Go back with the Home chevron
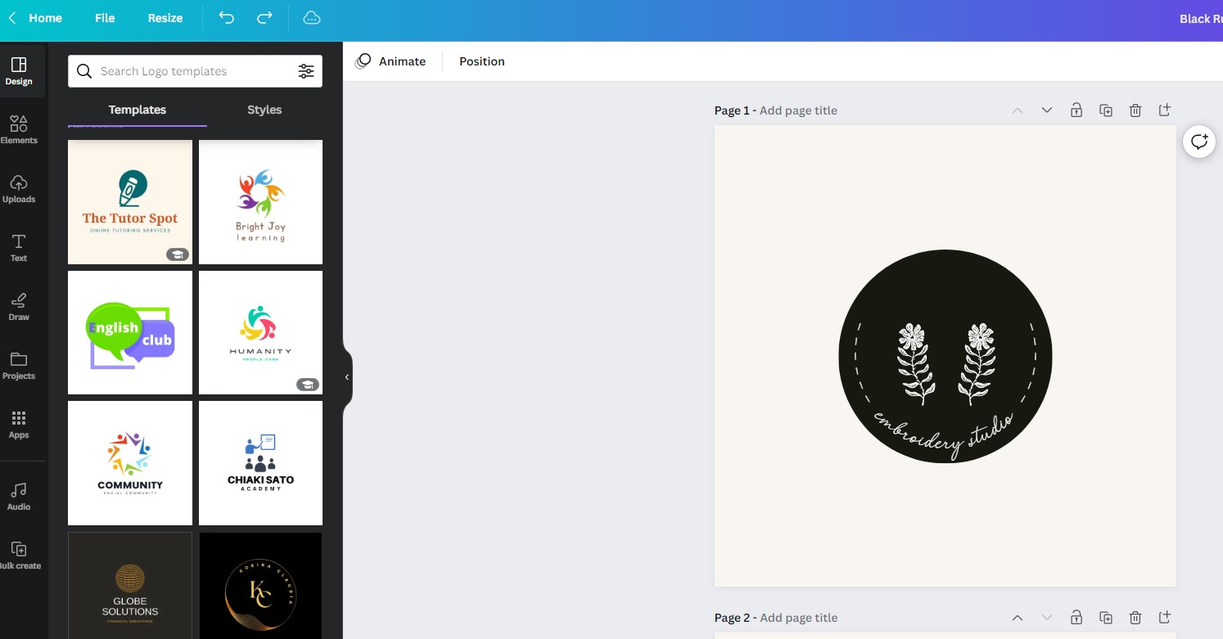Screen dimensions: 1223x639 click(12, 18)
